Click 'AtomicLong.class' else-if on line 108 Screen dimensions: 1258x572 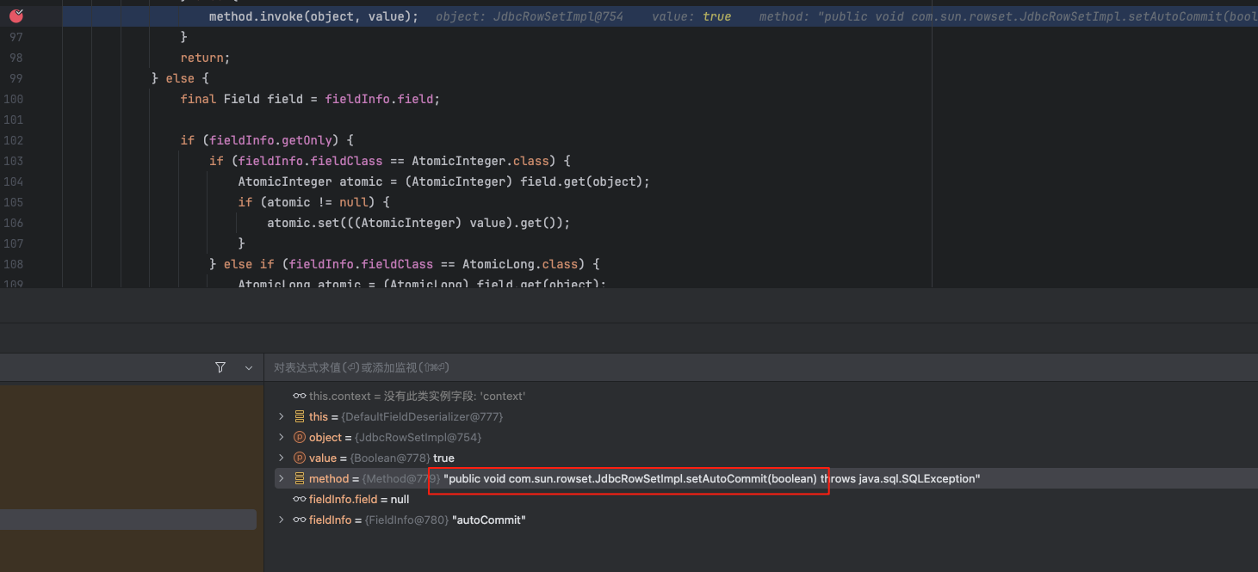click(x=519, y=264)
